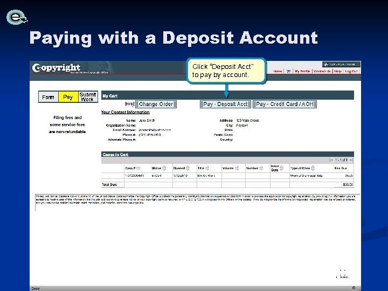Click the Copyright logo in header
This screenshot has height=291, width=388.
(56, 67)
